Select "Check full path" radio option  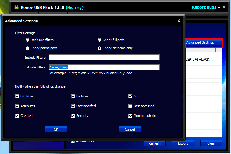click(x=100, y=40)
